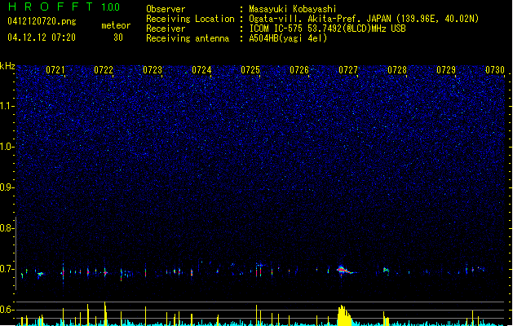Click the yellow intensity spike below 0722
The width and height of the screenshot is (513, 326).
(x=105, y=314)
